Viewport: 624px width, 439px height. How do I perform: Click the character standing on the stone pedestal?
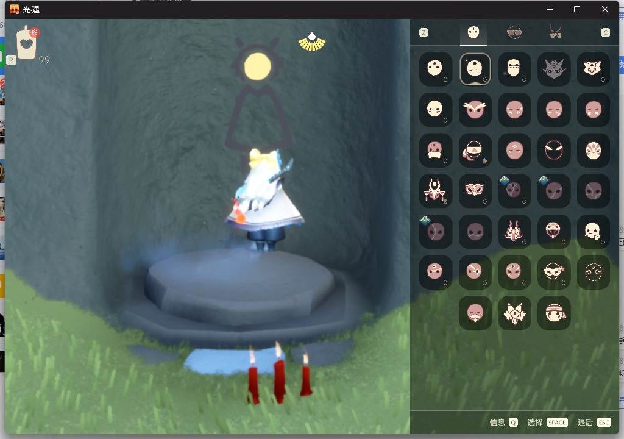pos(264,199)
